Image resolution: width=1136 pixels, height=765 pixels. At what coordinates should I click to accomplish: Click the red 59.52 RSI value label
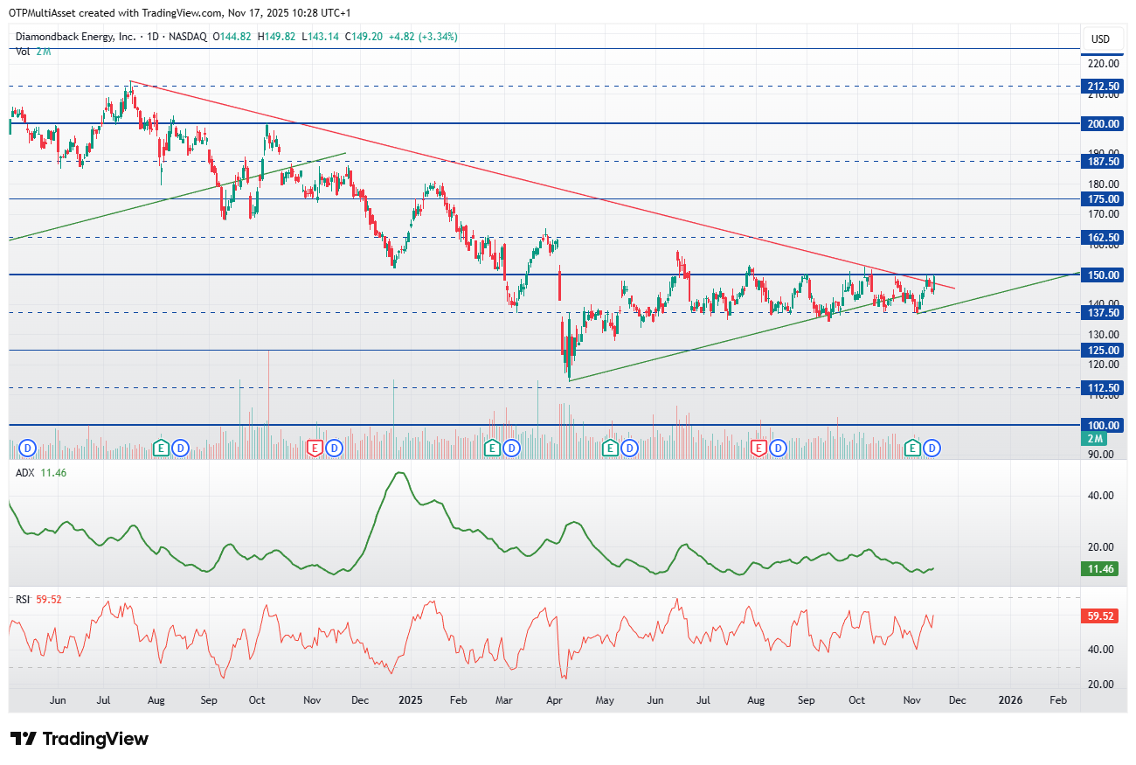click(x=1101, y=616)
